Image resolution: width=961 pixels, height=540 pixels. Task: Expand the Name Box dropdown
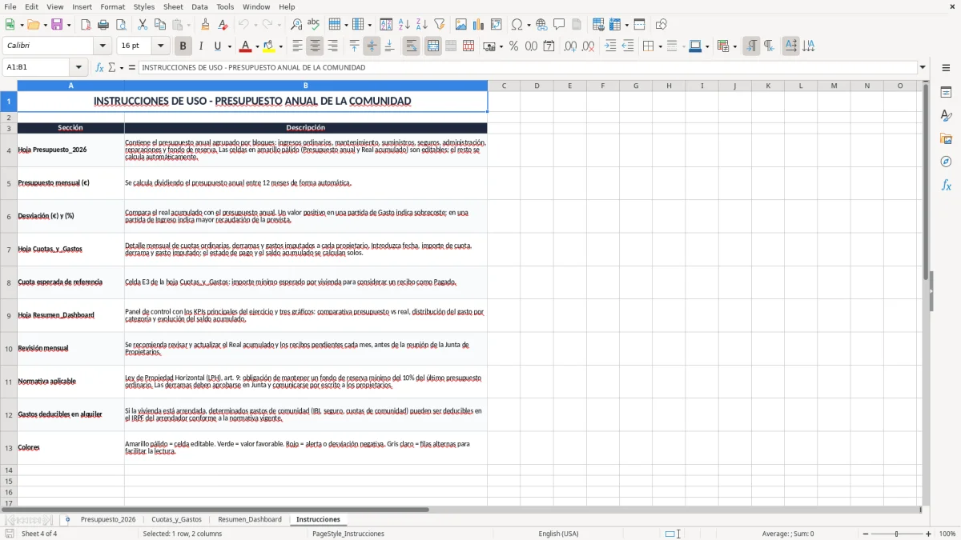78,67
